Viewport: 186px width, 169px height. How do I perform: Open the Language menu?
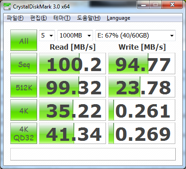[x=118, y=18]
